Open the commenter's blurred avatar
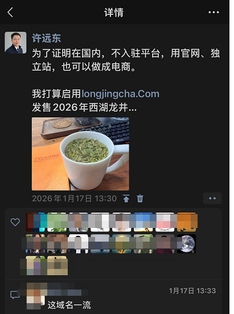Viewport: 234px width, 314px height. point(36,296)
